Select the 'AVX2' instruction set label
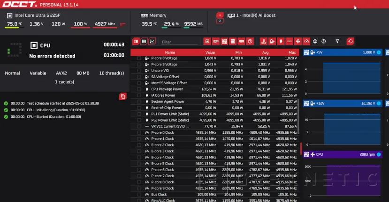The width and height of the screenshot is (389, 202). 61,73
